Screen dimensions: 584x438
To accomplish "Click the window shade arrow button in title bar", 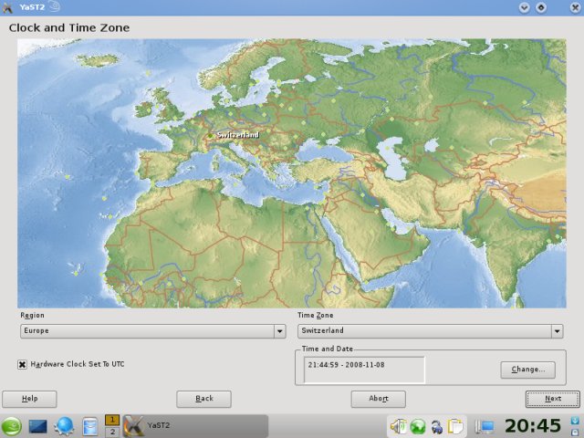I will click(x=524, y=7).
